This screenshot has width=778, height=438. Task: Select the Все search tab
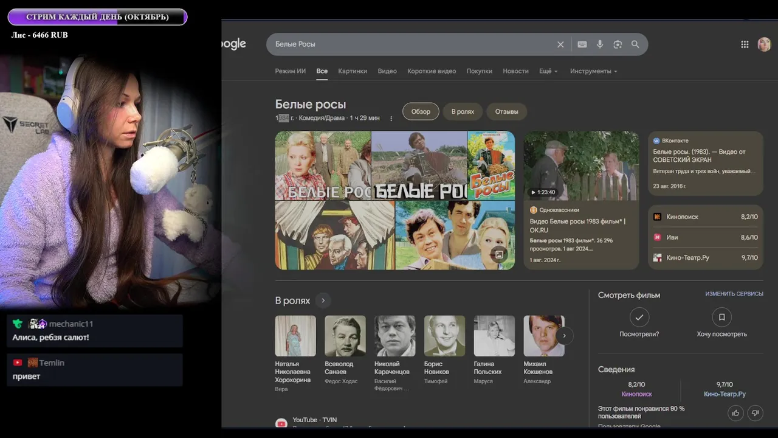pyautogui.click(x=322, y=71)
